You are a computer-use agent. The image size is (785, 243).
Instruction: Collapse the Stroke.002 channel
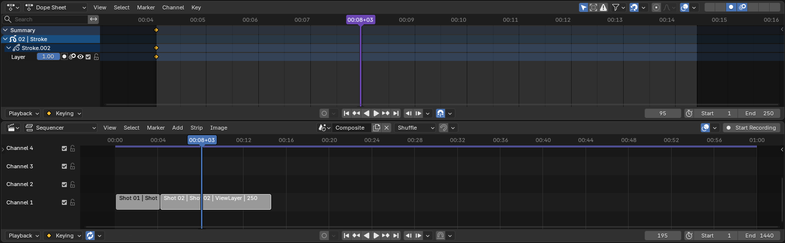point(9,48)
